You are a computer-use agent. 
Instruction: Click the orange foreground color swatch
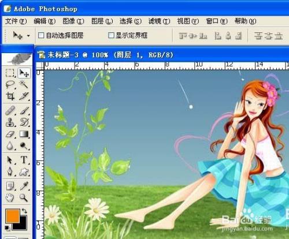click(x=12, y=216)
